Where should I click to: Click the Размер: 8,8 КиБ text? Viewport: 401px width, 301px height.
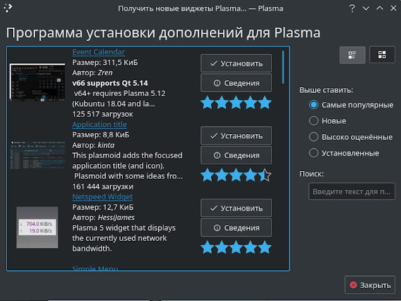click(x=101, y=135)
